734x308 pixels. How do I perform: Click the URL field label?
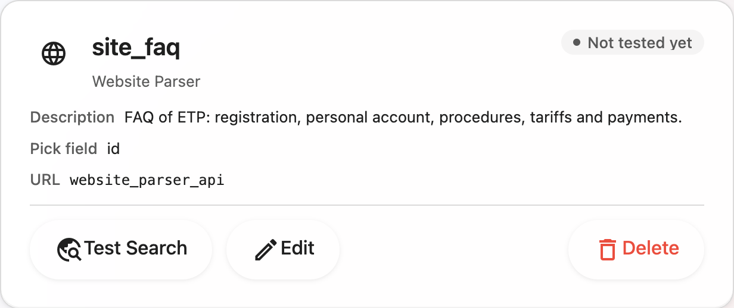click(x=45, y=179)
